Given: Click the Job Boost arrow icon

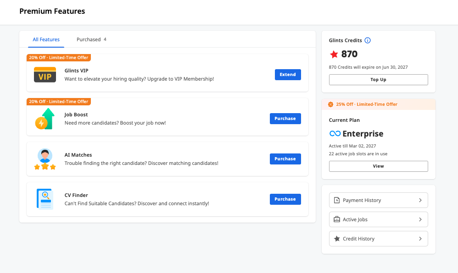Looking at the screenshot, I should click(x=45, y=119).
